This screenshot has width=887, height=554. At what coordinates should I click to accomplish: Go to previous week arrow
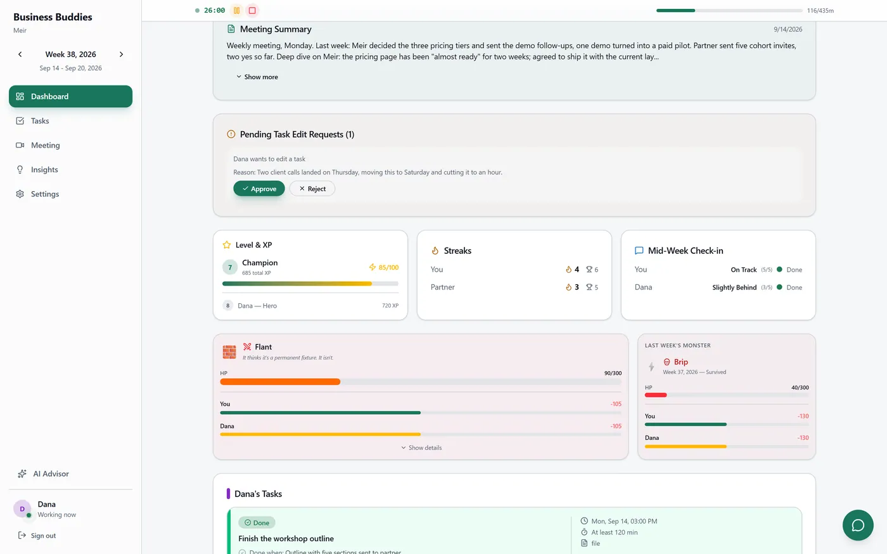tap(20, 54)
